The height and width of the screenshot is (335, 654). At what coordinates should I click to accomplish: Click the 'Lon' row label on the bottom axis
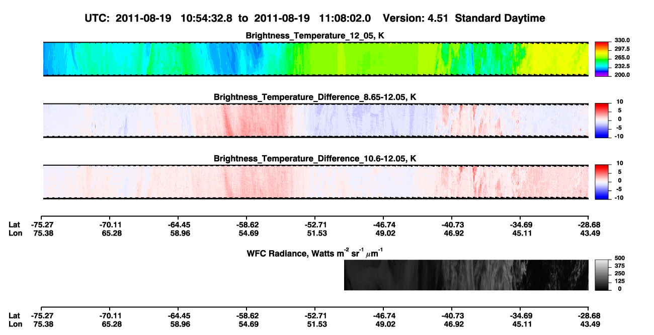(x=15, y=324)
